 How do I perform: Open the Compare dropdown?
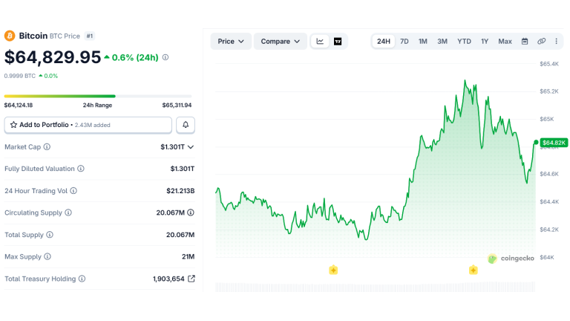[281, 41]
